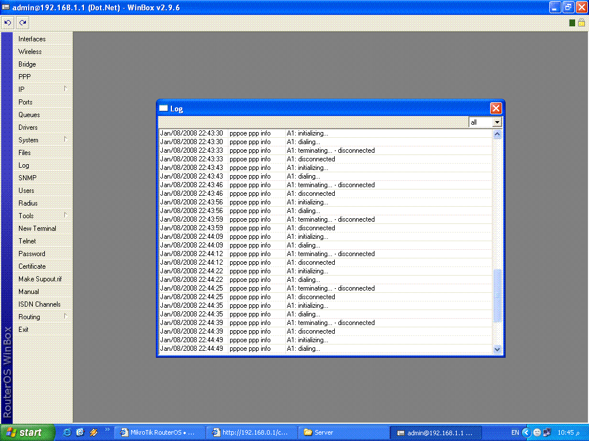Image resolution: width=589 pixels, height=441 pixels.
Task: Select log entry 22:43:46 'A1: disconnected'
Action: pyautogui.click(x=326, y=194)
